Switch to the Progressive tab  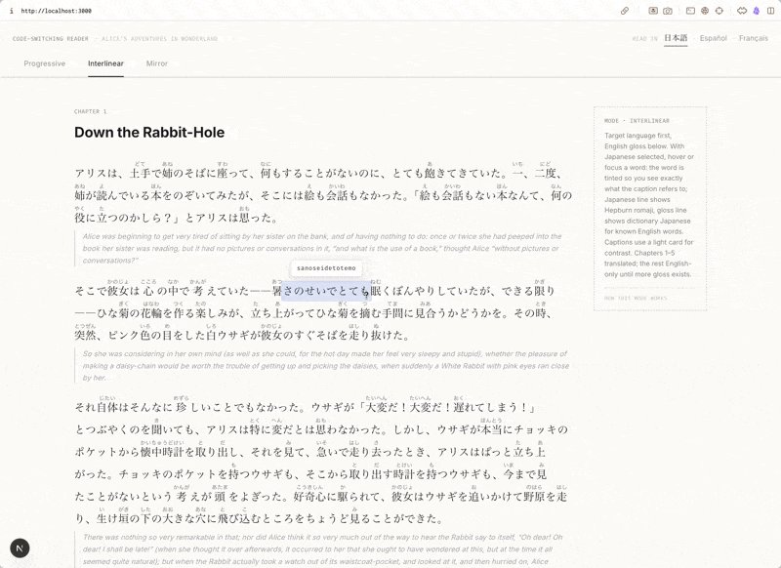pos(44,63)
